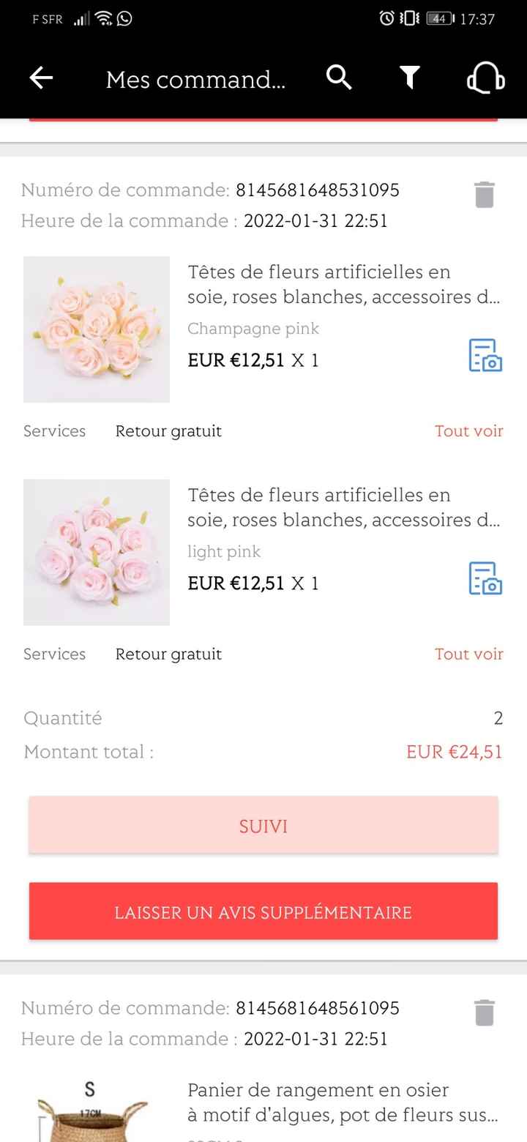Screen dimensions: 527x1142
Task: Tap the back arrow icon
Action: click(42, 78)
